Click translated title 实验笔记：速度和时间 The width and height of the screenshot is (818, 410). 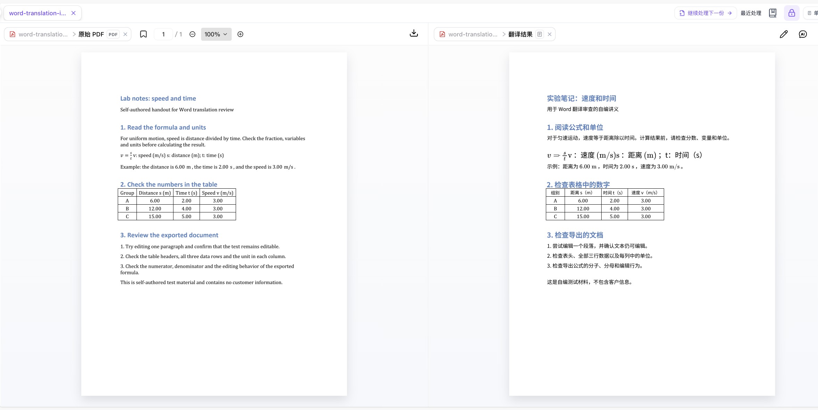[x=581, y=99]
